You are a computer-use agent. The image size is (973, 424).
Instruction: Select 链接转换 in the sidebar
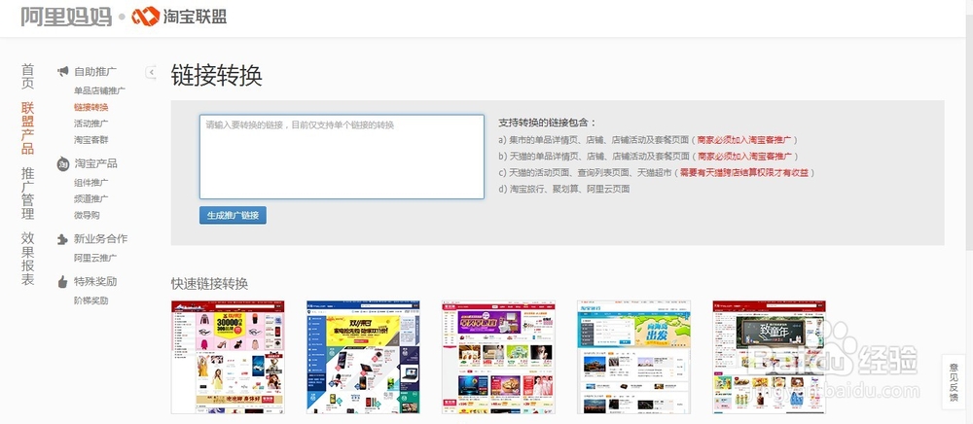[90, 107]
